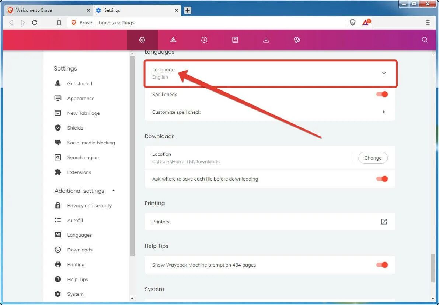Click the Brave Rewards icon with notification badge

click(x=366, y=23)
